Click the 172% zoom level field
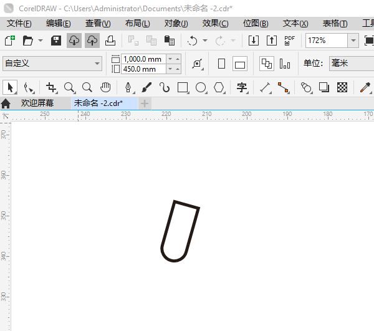This screenshot has width=374, height=331. coord(327,41)
